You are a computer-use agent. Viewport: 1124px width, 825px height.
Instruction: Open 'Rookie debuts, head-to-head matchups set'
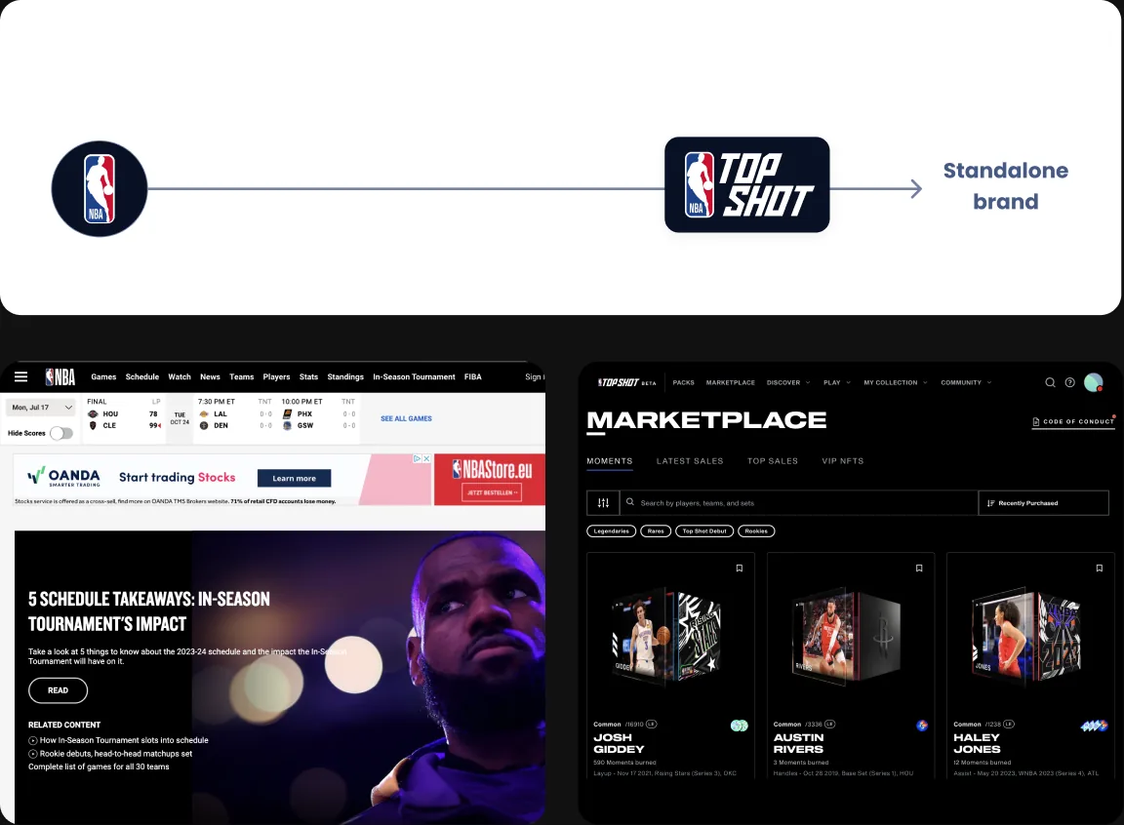coord(116,754)
